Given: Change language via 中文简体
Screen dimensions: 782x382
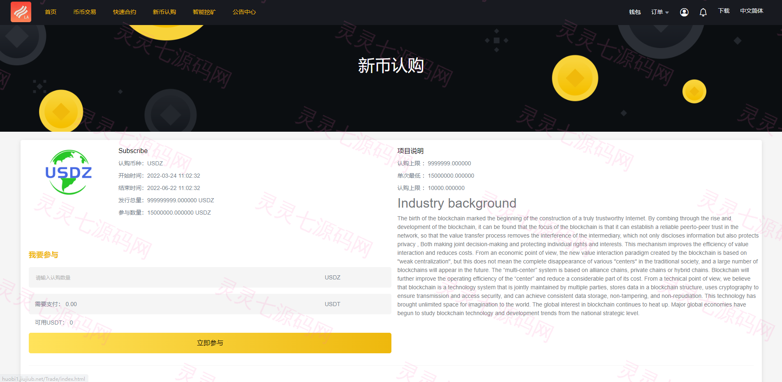Looking at the screenshot, I should (752, 11).
